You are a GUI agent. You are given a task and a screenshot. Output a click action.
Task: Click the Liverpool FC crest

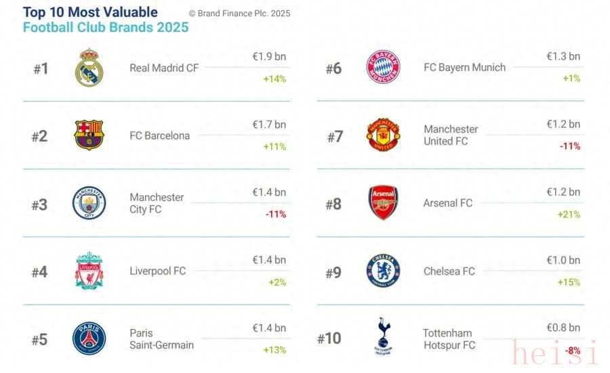click(89, 270)
